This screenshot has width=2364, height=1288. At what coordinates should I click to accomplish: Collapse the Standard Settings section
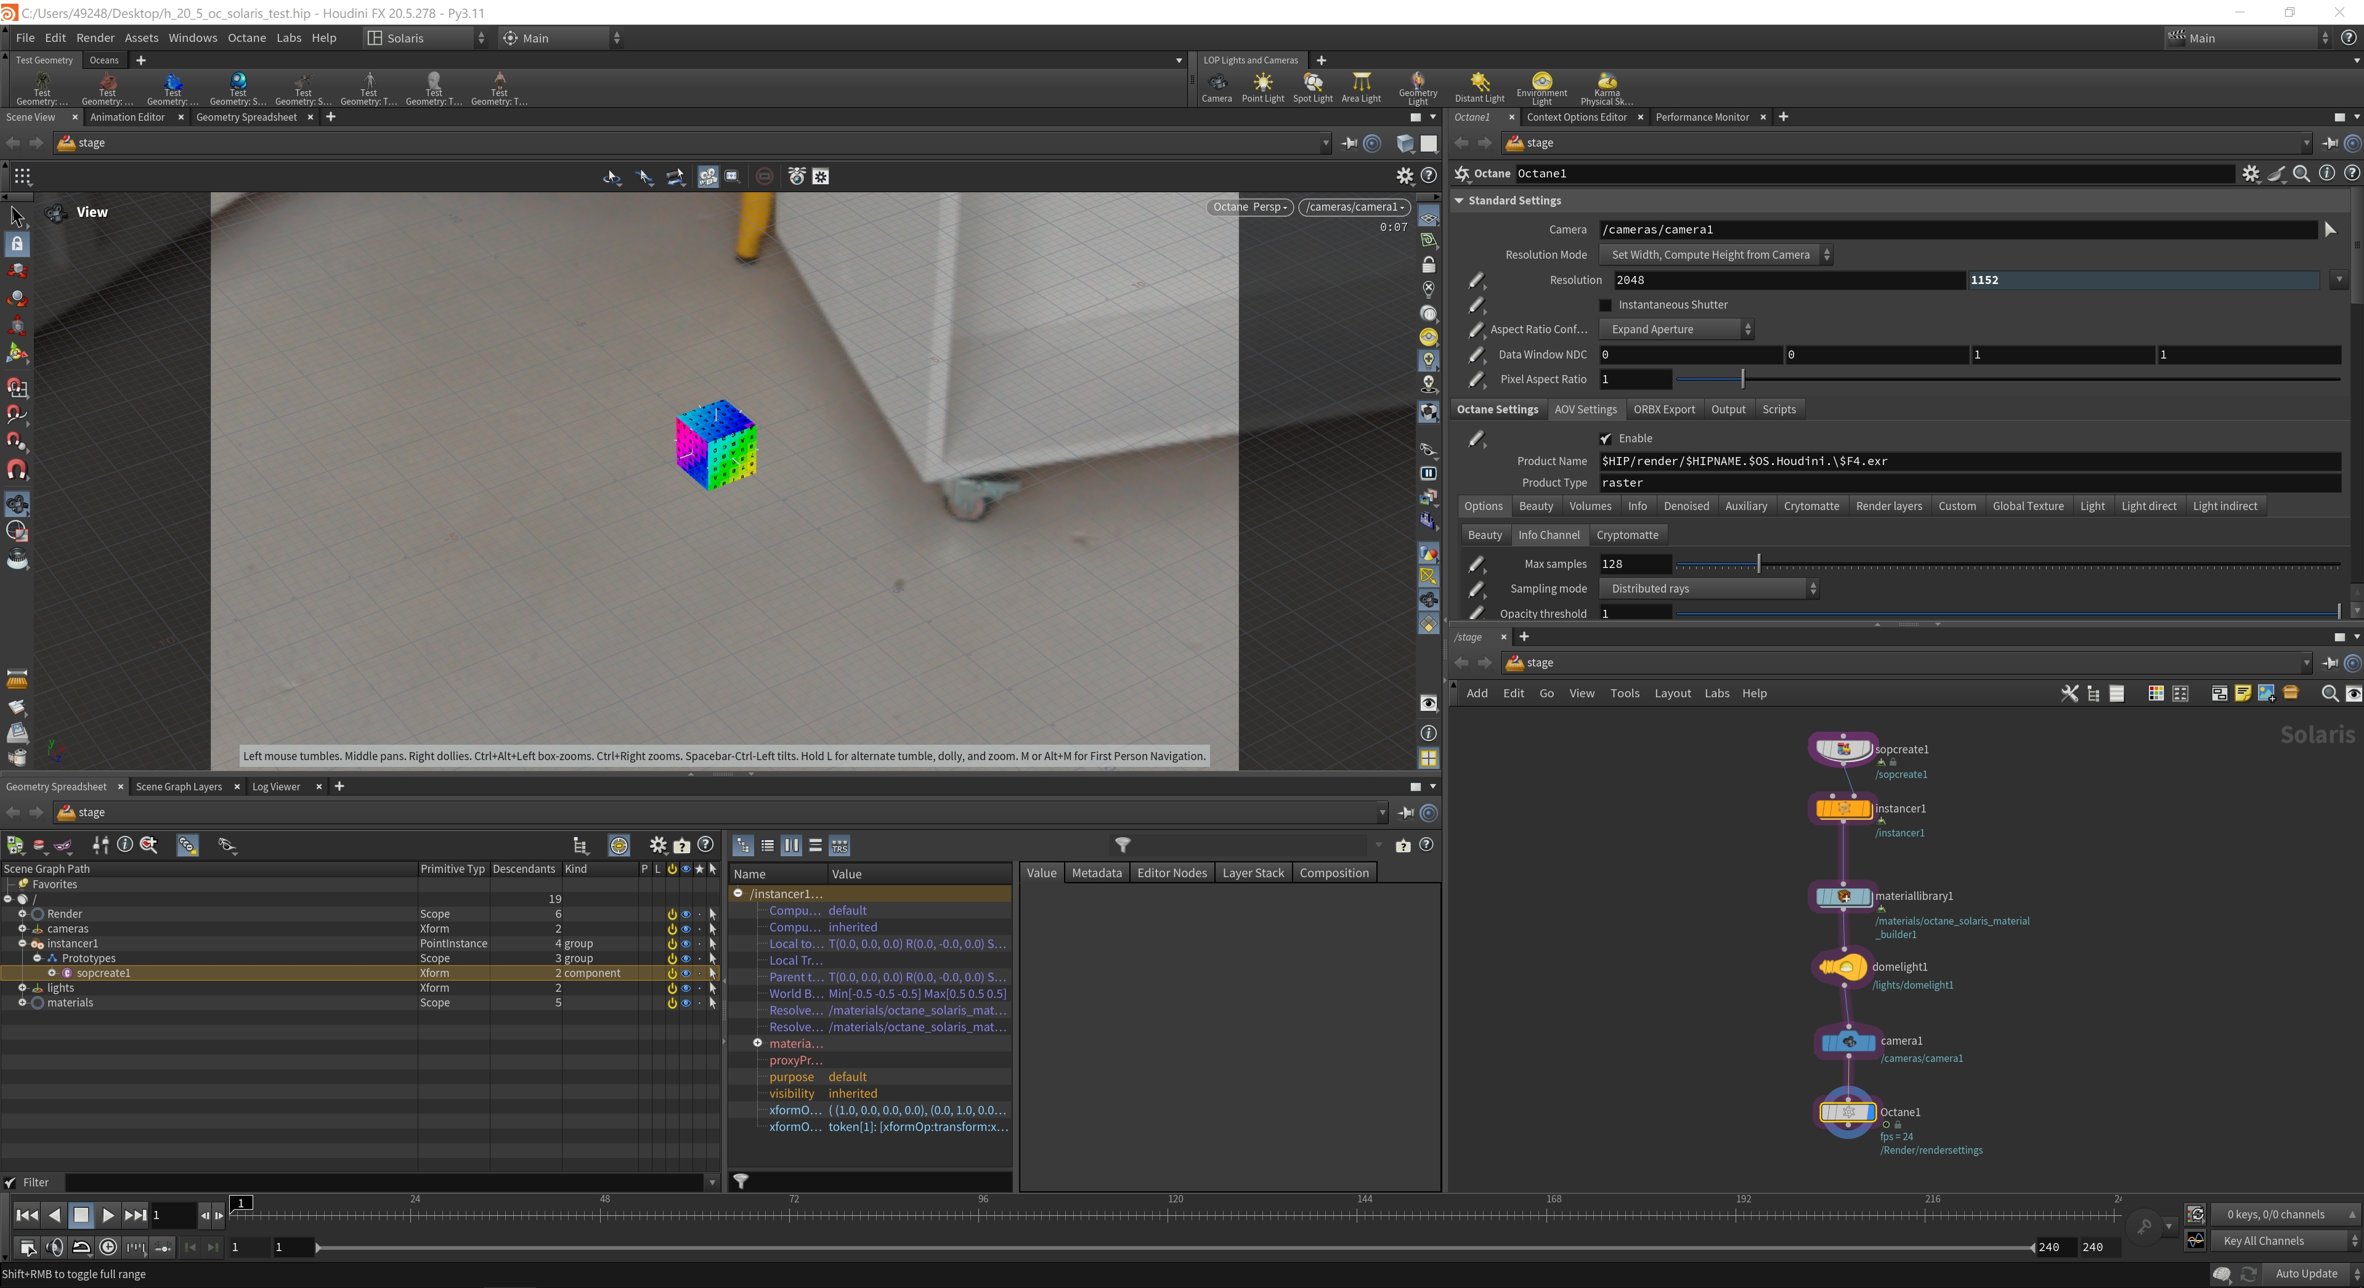pos(1459,201)
